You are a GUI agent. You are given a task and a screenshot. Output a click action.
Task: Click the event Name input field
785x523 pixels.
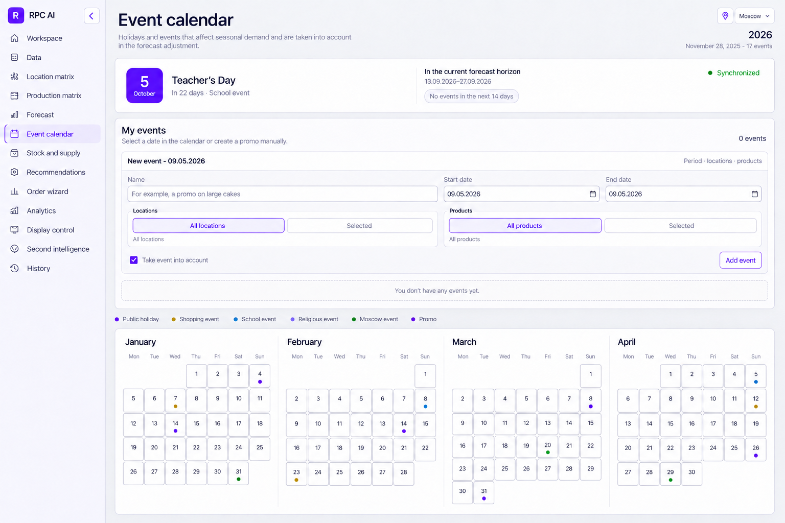pos(283,194)
